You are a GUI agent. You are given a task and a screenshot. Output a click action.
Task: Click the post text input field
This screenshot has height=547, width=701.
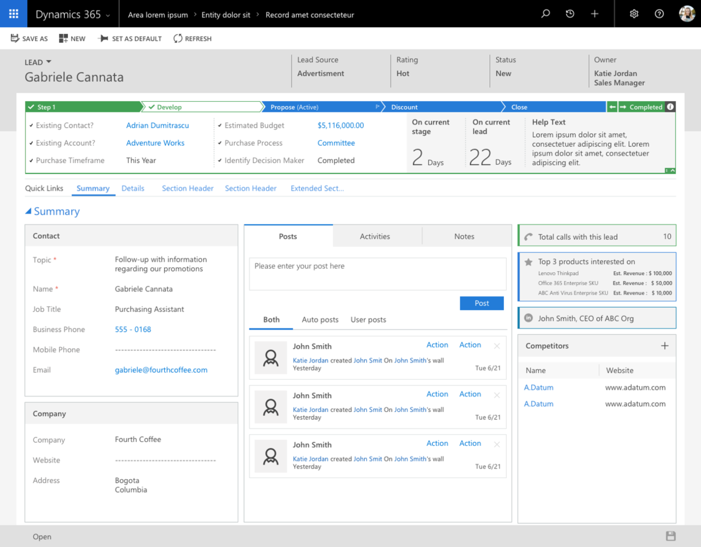(x=377, y=274)
